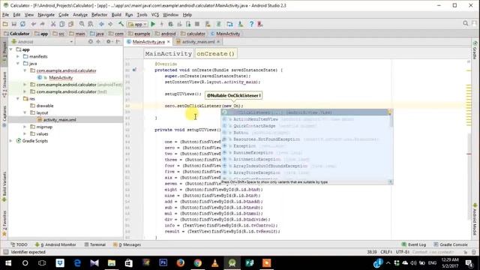This screenshot has width=480, height=270.
Task: Click the Replace toolbar icon
Action: tap(91, 24)
